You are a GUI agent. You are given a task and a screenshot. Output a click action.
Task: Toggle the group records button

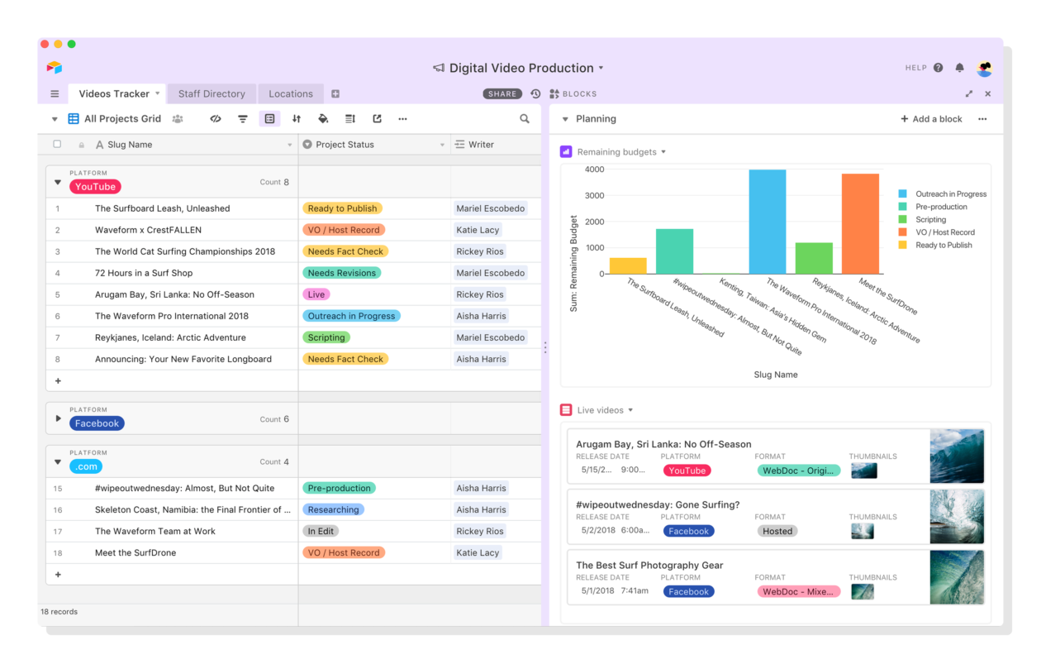(x=269, y=119)
